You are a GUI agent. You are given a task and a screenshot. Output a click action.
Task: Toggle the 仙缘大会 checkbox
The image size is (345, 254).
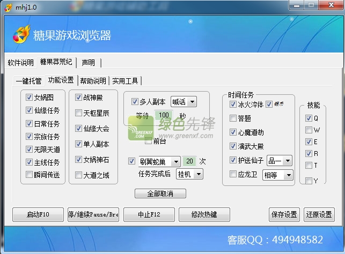78,128
